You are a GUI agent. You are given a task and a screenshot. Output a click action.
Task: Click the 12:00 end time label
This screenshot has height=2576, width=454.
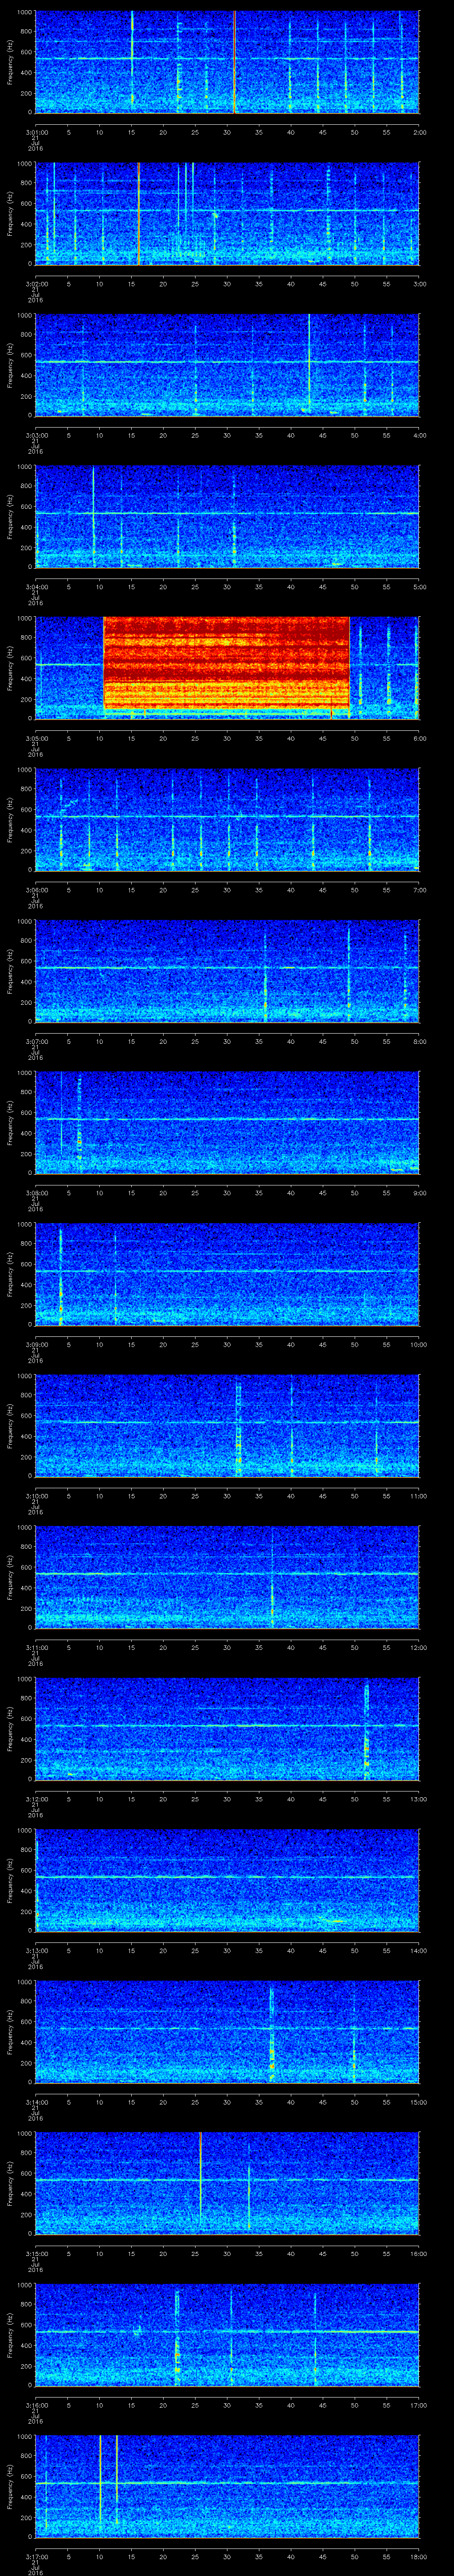tap(418, 1648)
